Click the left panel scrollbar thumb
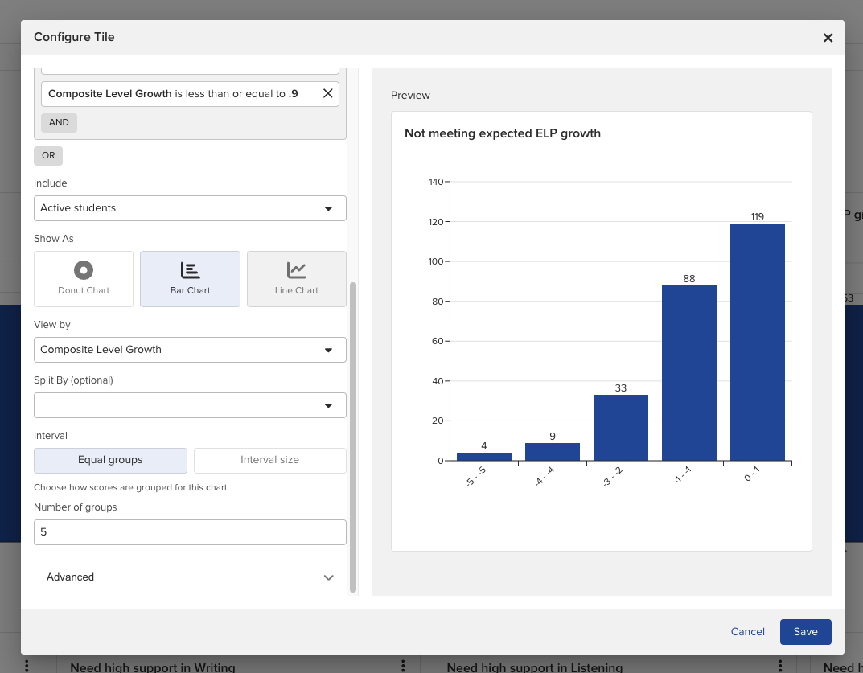The width and height of the screenshot is (863, 673). tap(353, 437)
